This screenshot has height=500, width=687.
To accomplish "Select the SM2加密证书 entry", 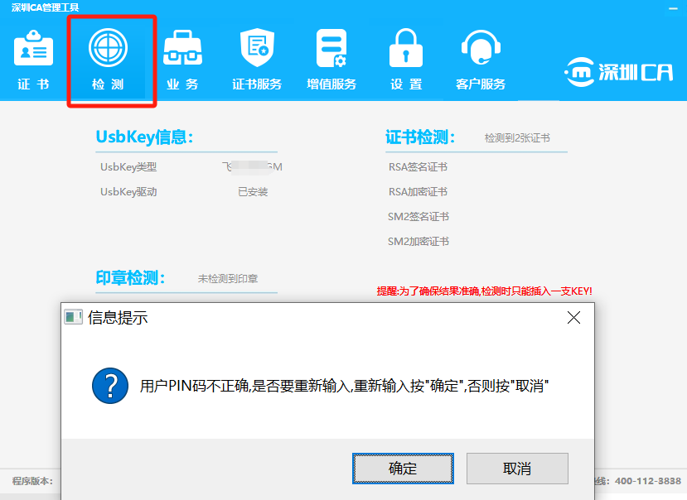I will (418, 242).
